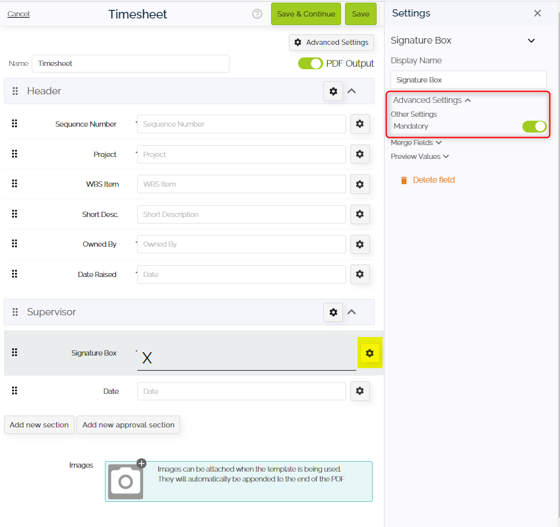Viewport: 560px width, 527px height.
Task: Click Owned By row drag handle
Action: (x=15, y=243)
